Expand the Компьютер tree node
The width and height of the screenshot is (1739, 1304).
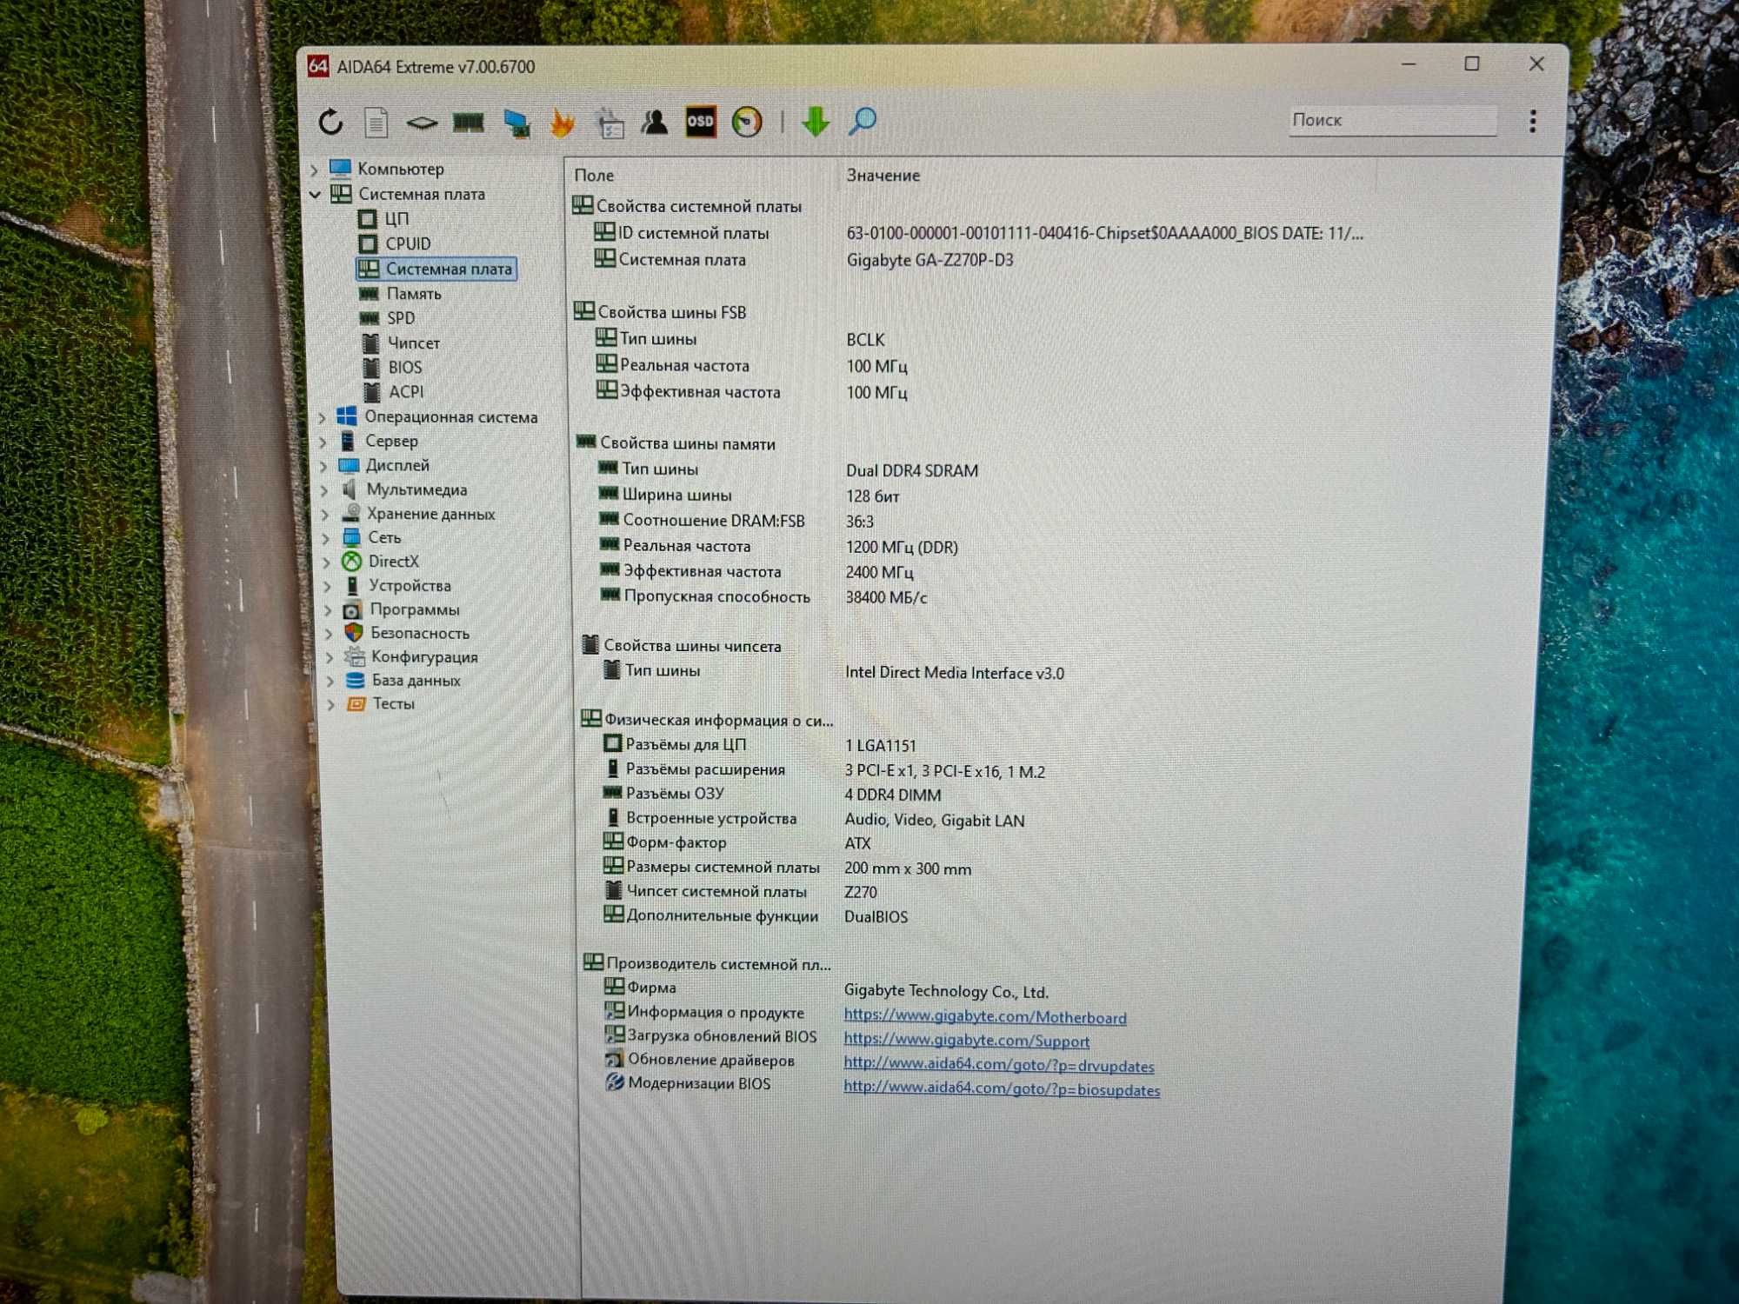coord(315,170)
